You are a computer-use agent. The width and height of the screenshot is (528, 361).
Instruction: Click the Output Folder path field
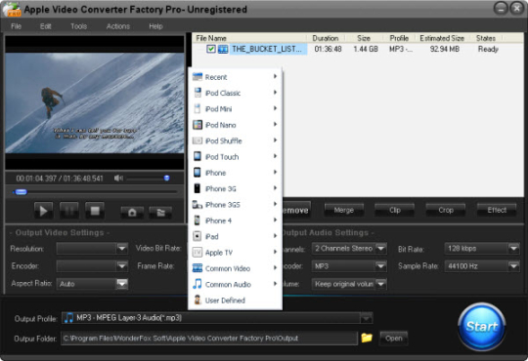(209, 339)
